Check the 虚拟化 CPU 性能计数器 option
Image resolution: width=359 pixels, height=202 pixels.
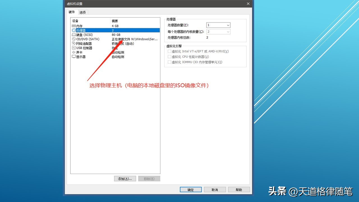(169, 56)
